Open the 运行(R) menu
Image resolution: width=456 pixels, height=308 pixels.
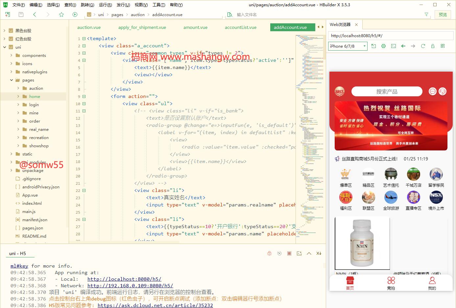pos(105,5)
